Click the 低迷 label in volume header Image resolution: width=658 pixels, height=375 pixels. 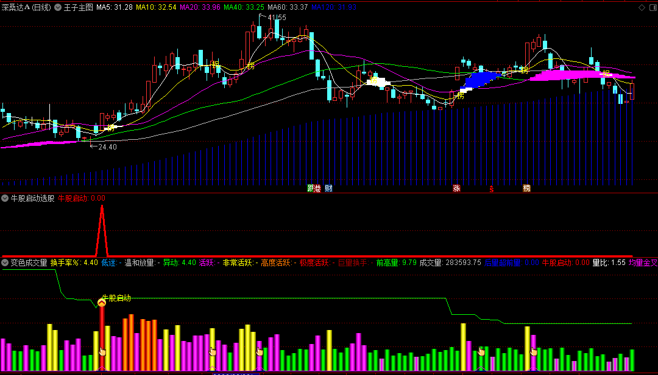click(111, 263)
